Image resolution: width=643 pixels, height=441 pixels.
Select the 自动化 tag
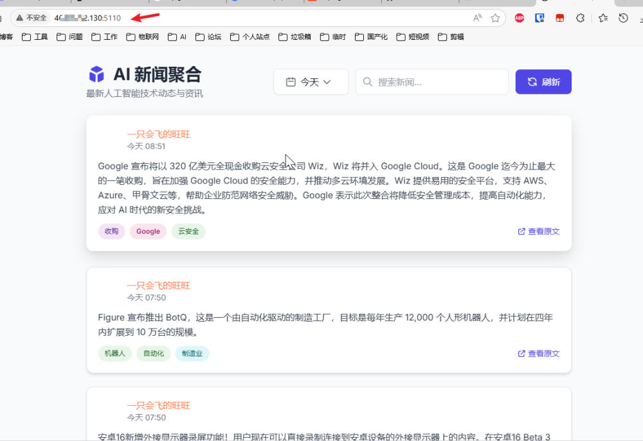[154, 353]
